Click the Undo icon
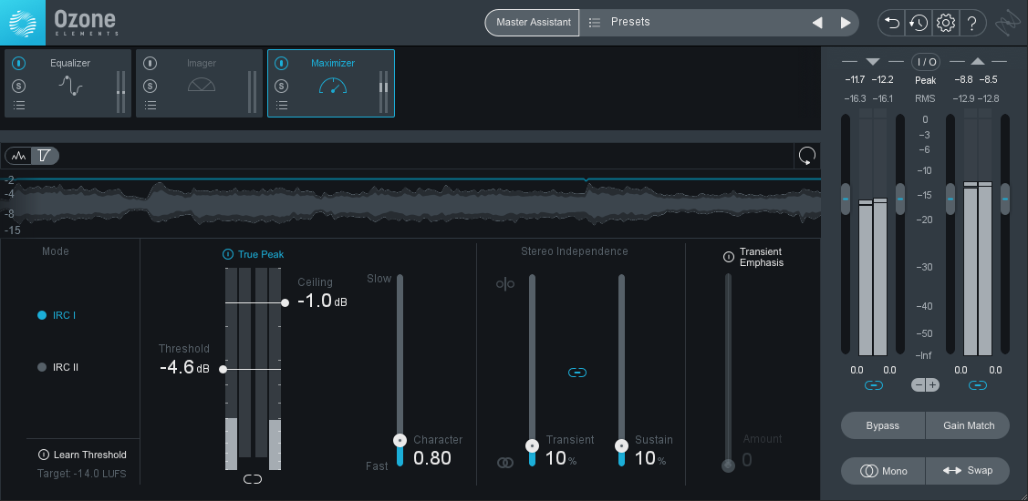 tap(892, 23)
